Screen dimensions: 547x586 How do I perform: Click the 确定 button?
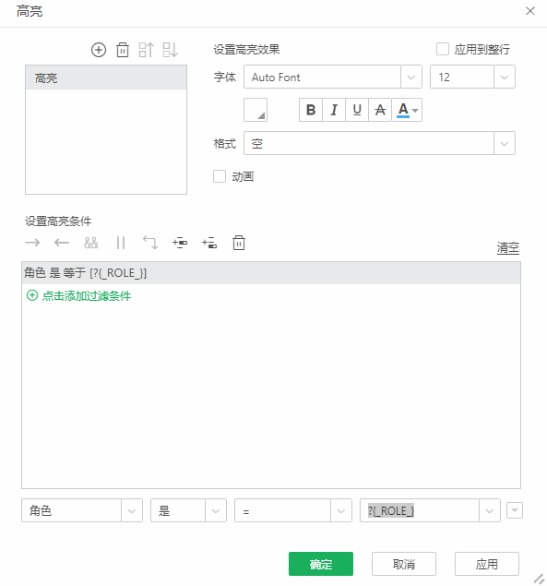tap(321, 564)
